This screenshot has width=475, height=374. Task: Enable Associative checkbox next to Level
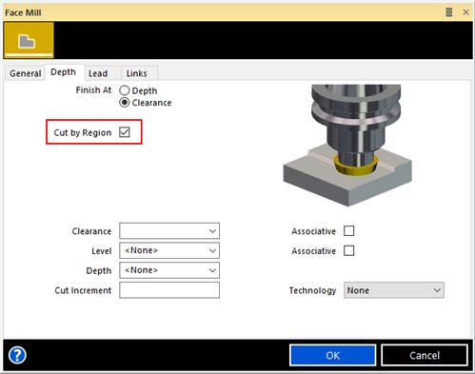(349, 250)
